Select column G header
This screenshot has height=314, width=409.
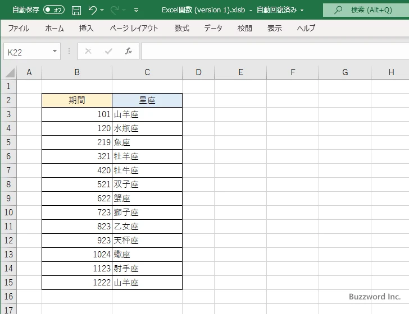[345, 72]
